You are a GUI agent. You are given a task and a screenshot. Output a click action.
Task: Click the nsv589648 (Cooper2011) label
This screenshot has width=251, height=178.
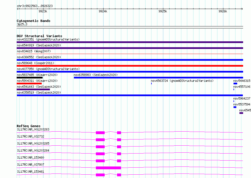pyautogui.click(x=36, y=63)
